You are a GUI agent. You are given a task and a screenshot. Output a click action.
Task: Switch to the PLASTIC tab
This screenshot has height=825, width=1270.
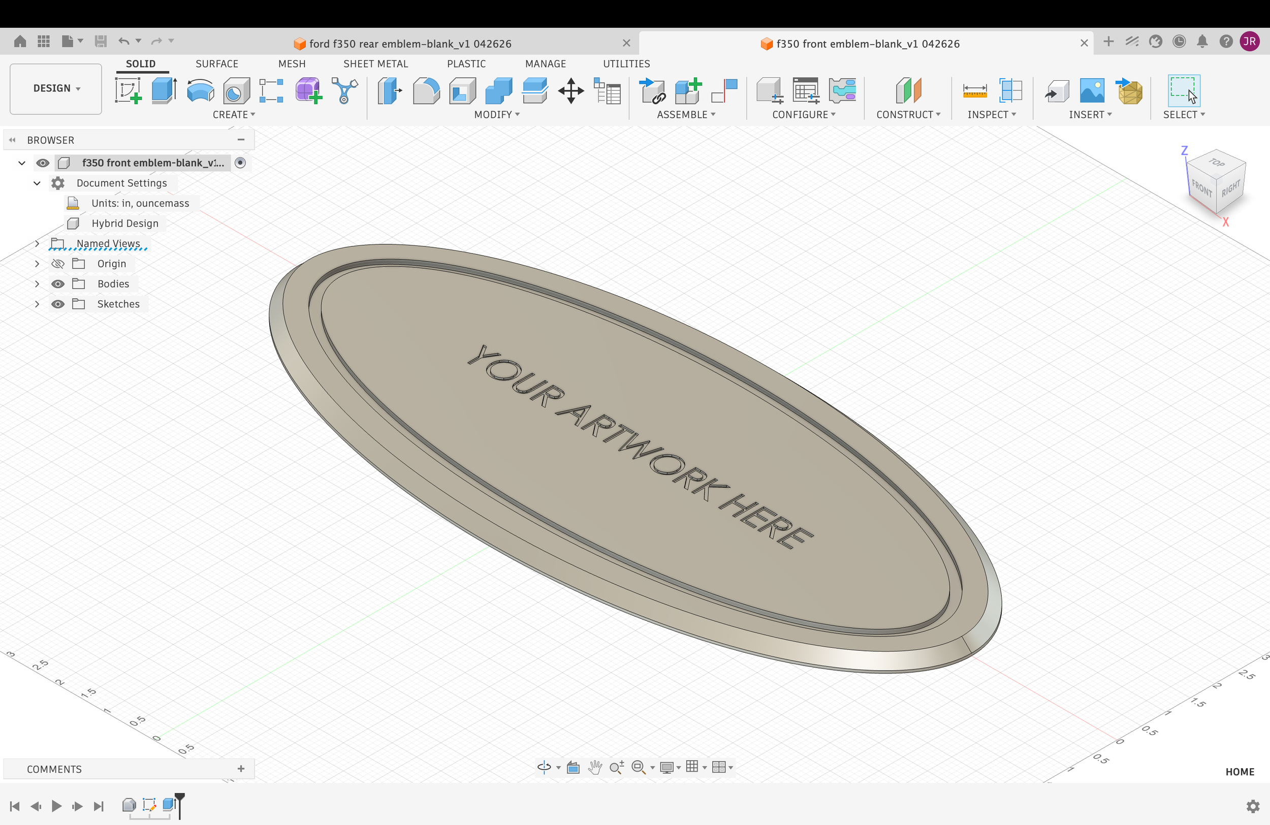(x=466, y=64)
